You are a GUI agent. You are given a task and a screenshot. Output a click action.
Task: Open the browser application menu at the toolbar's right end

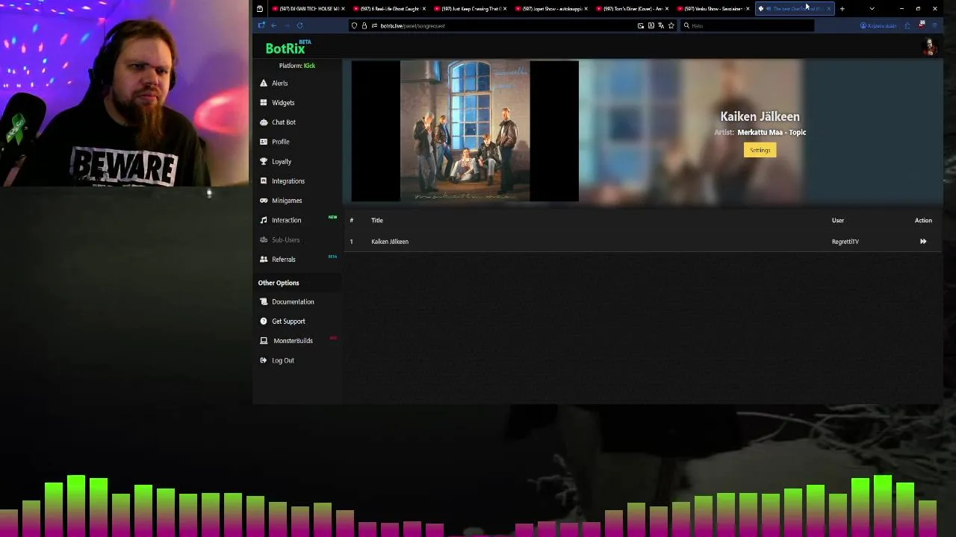pyautogui.click(x=934, y=25)
